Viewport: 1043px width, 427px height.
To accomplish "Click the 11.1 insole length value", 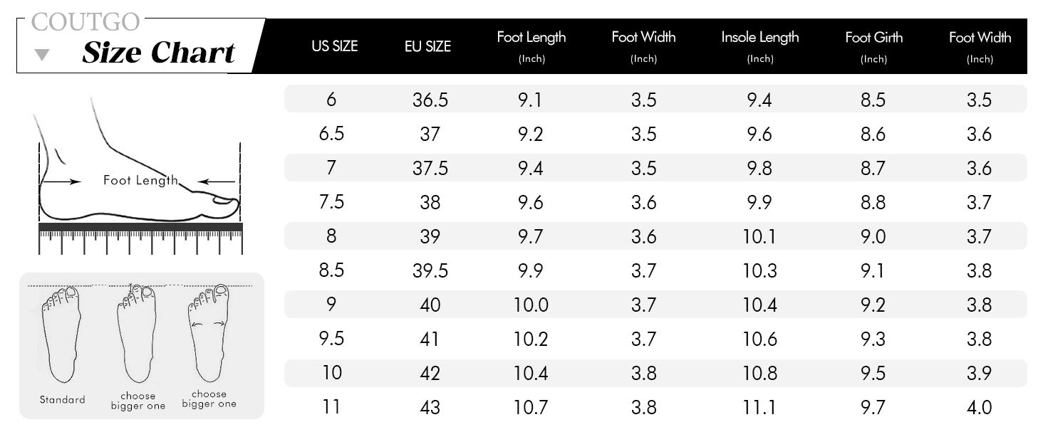I will [759, 407].
